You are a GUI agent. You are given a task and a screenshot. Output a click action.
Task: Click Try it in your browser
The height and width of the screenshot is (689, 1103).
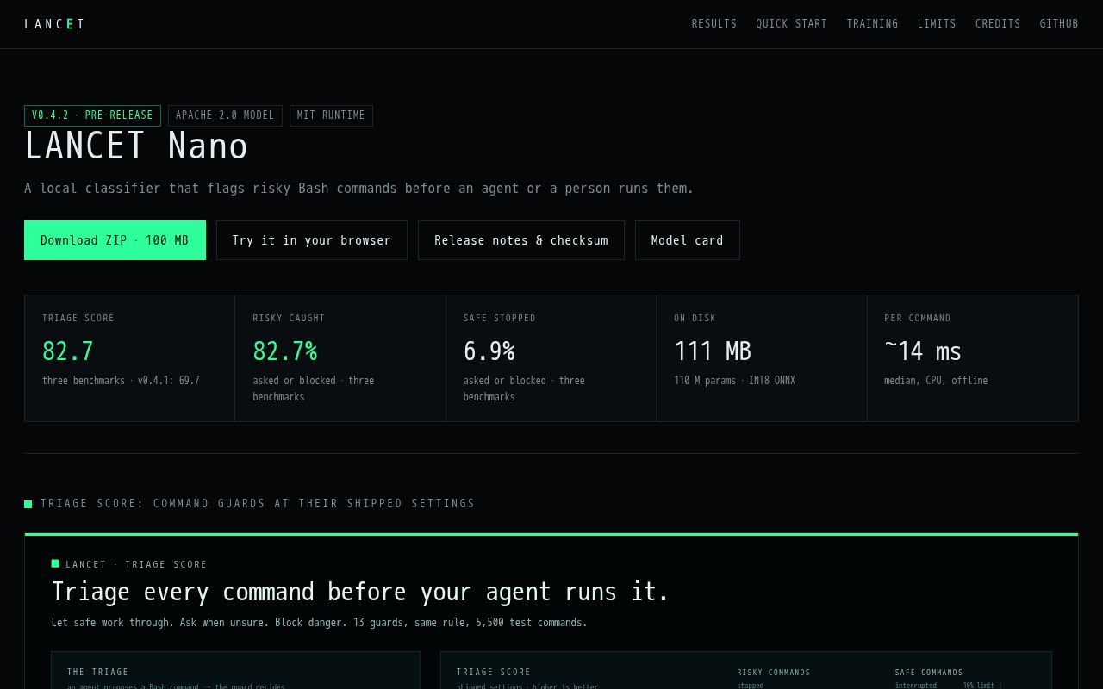(311, 240)
